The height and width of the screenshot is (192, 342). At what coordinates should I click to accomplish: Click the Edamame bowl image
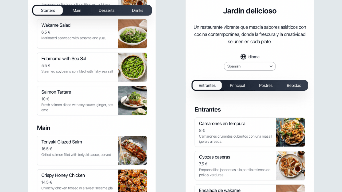[133, 67]
